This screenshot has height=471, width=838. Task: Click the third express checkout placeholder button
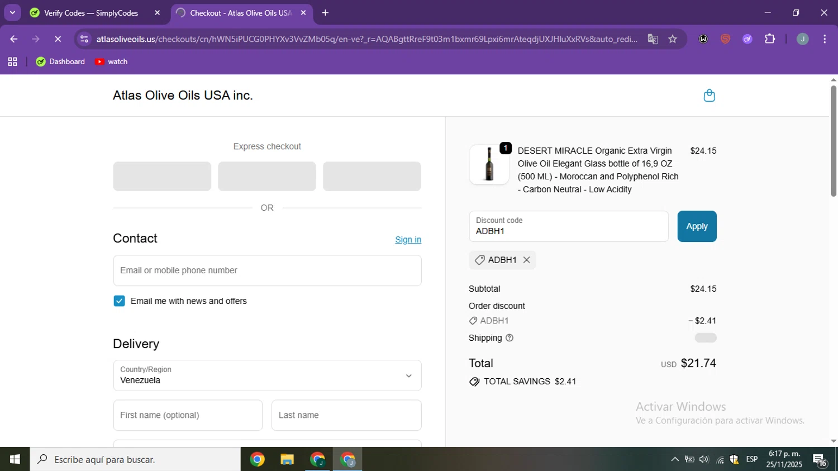(x=372, y=177)
